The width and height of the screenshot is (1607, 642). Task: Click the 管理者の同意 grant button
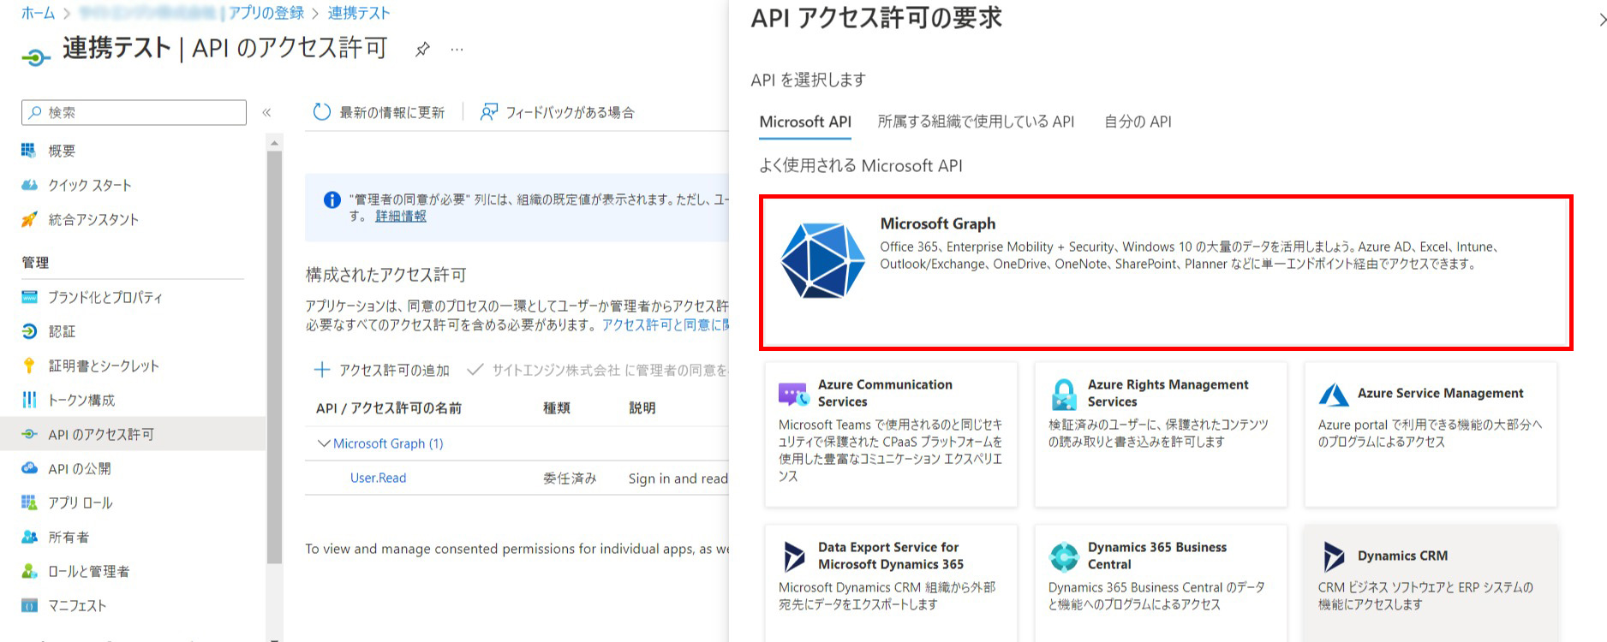pos(598,370)
